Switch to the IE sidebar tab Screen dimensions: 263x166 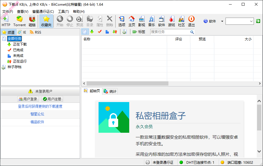[x=22, y=32]
